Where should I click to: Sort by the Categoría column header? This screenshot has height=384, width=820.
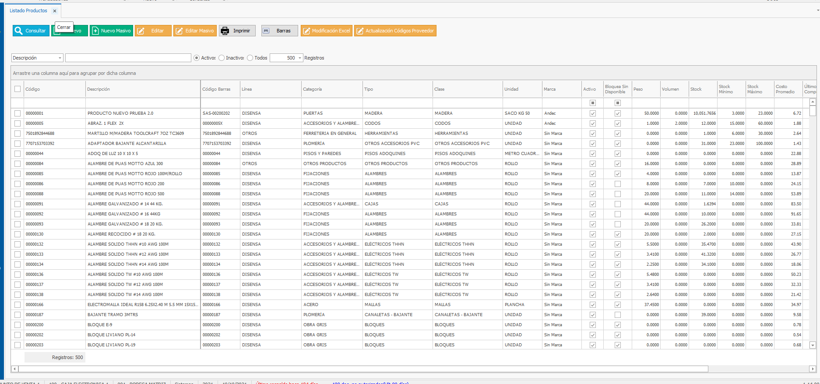click(x=312, y=89)
